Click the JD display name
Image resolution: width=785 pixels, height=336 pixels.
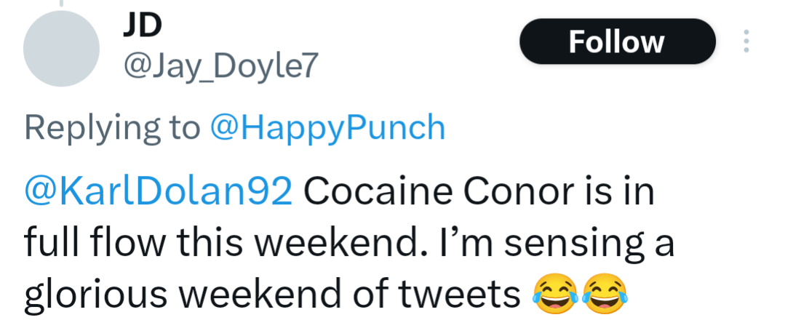tap(142, 26)
